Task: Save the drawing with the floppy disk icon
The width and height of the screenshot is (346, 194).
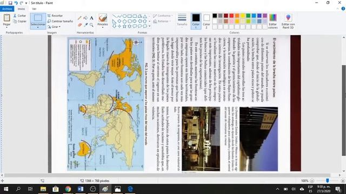Action: [x=10, y=3]
